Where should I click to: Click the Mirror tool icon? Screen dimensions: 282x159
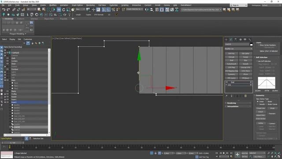tap(147, 10)
